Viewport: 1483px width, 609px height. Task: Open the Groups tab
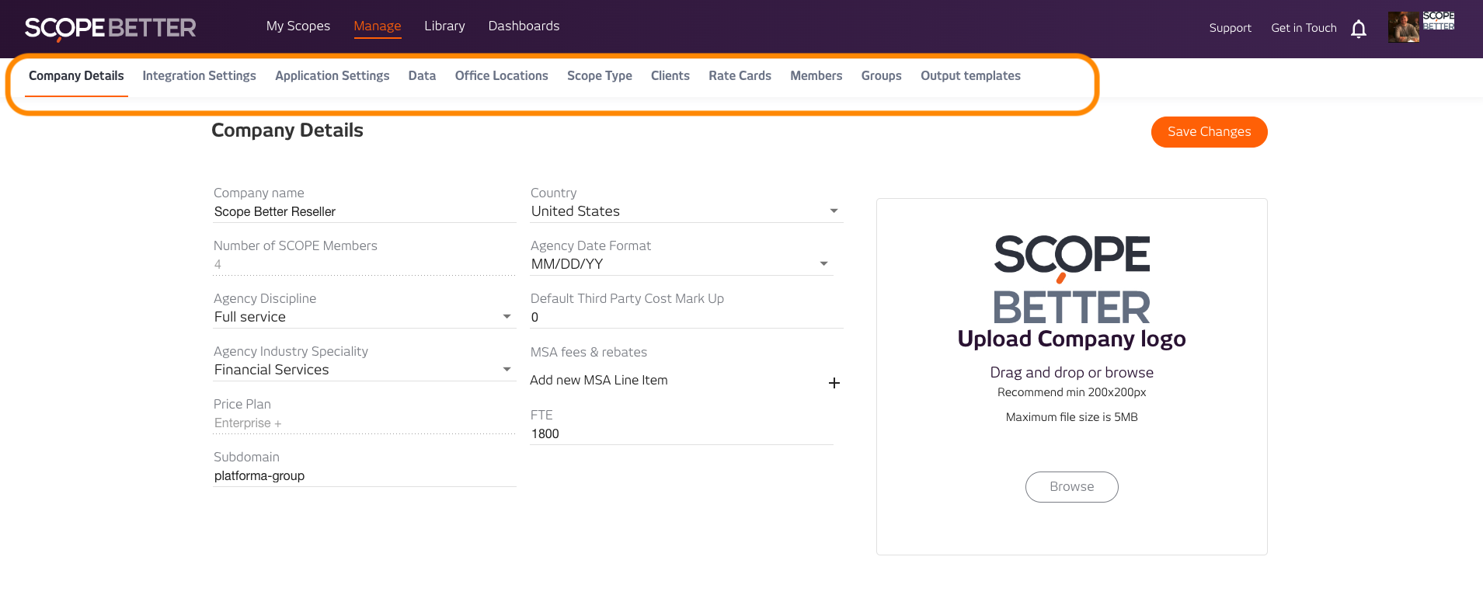881,76
